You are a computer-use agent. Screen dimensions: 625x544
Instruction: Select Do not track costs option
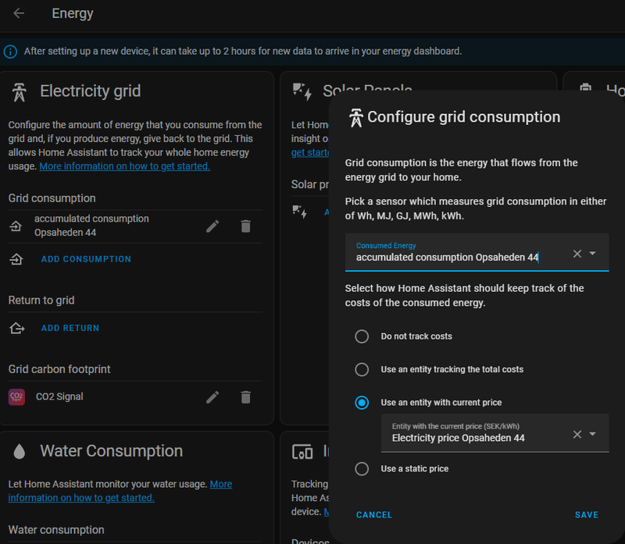pyautogui.click(x=362, y=336)
